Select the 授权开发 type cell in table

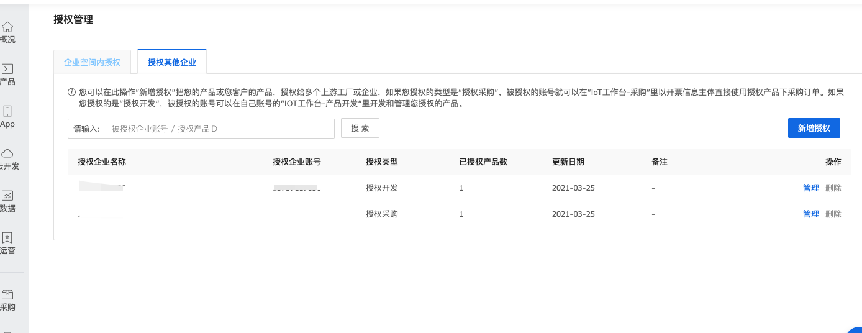[x=382, y=188]
